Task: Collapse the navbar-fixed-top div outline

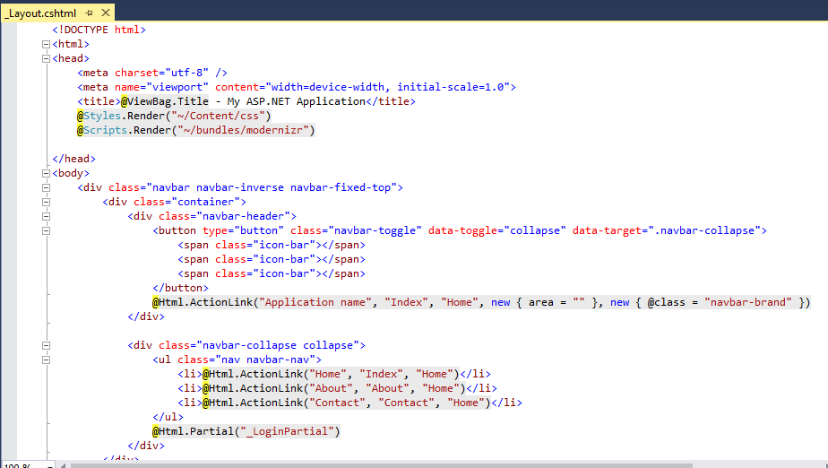Action: click(46, 187)
